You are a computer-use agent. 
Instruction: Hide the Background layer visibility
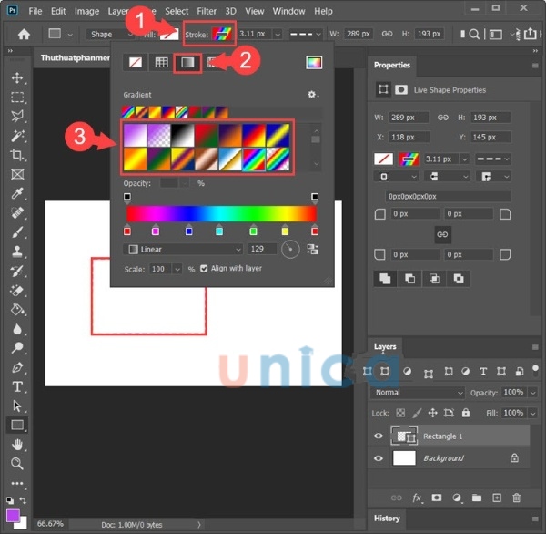tap(379, 458)
